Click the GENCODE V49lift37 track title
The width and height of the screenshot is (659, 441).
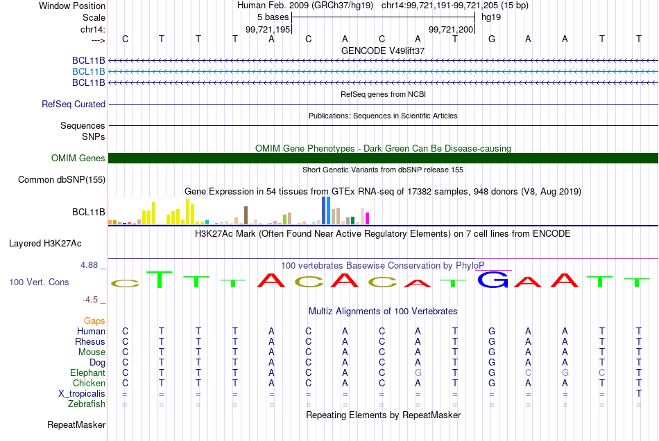click(x=383, y=51)
